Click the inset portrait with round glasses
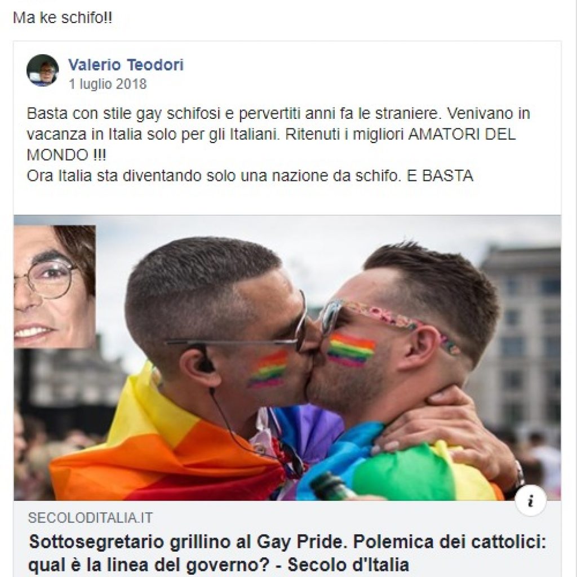577x577 pixels. 55,287
